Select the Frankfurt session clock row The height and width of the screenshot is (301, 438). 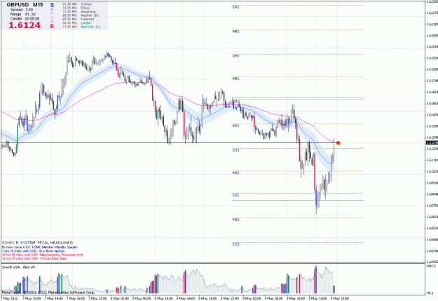tap(78, 20)
